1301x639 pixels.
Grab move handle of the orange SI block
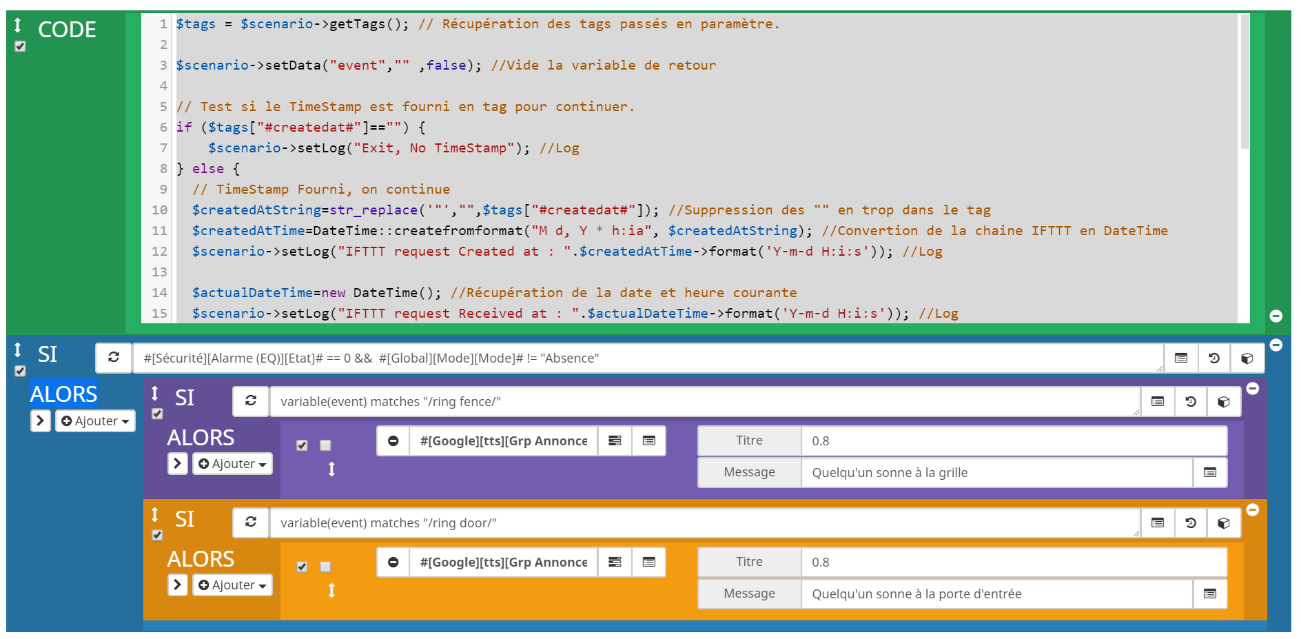[155, 514]
